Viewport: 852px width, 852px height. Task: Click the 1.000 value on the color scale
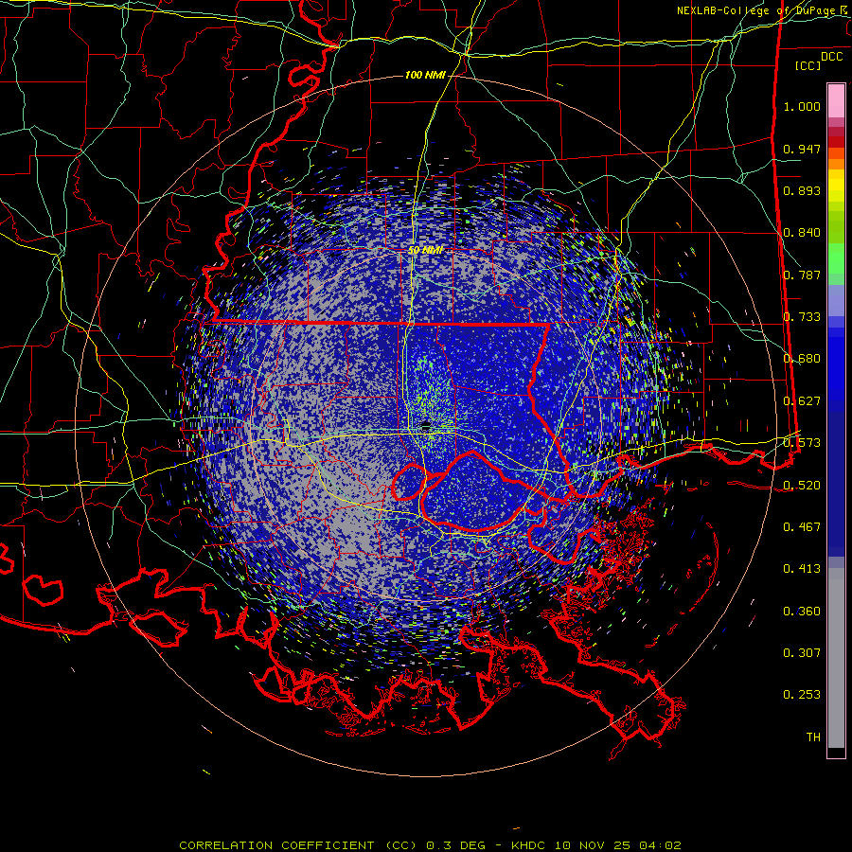[x=802, y=106]
